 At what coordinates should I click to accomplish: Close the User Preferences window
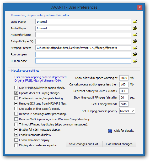pos(140,7)
